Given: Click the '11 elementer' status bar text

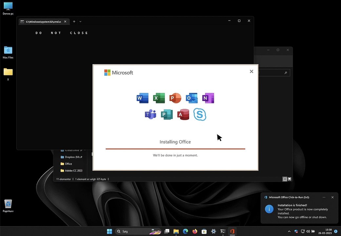Looking at the screenshot, I should [64, 179].
